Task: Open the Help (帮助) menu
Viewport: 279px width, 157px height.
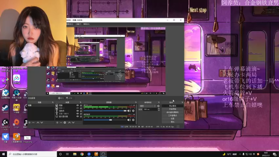Action: point(86,24)
